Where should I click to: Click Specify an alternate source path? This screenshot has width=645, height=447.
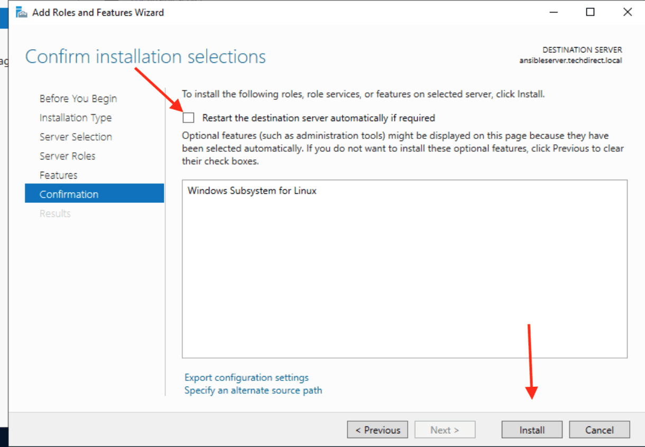click(x=253, y=390)
